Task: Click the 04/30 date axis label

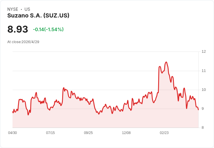Action: tap(13, 133)
